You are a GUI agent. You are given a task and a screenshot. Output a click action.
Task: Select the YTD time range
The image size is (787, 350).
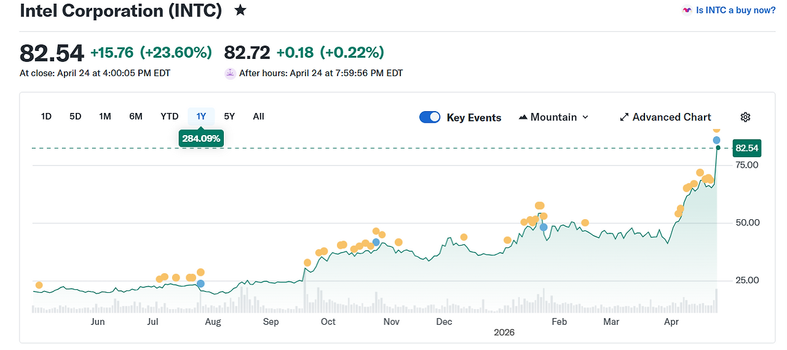(x=170, y=116)
